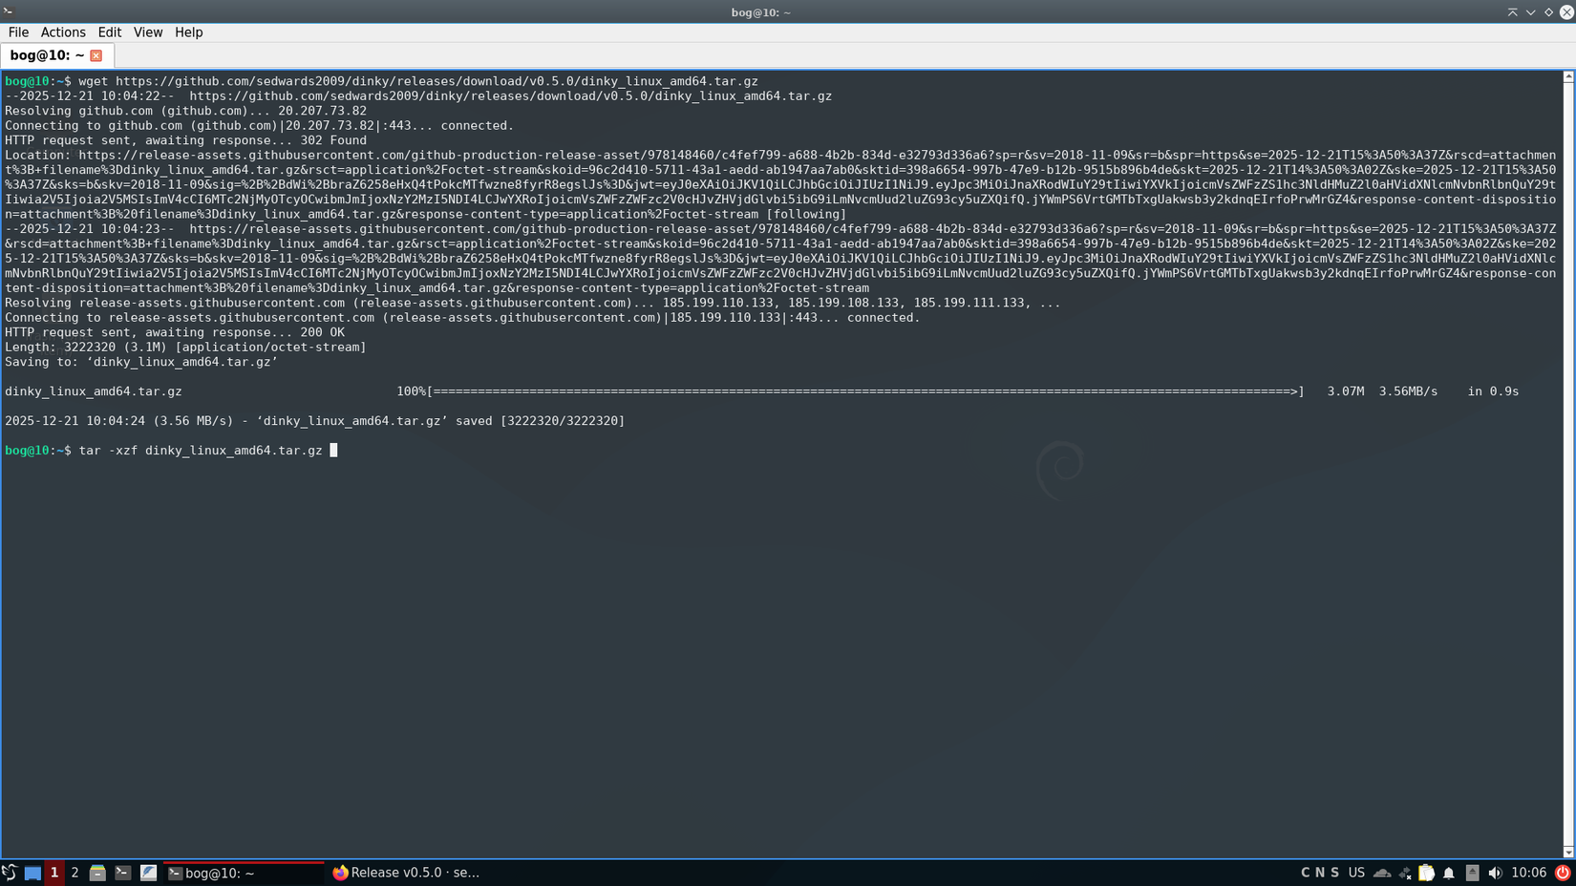Screen dimensions: 1576x886
Task: Open the Edit menu
Action: click(110, 32)
